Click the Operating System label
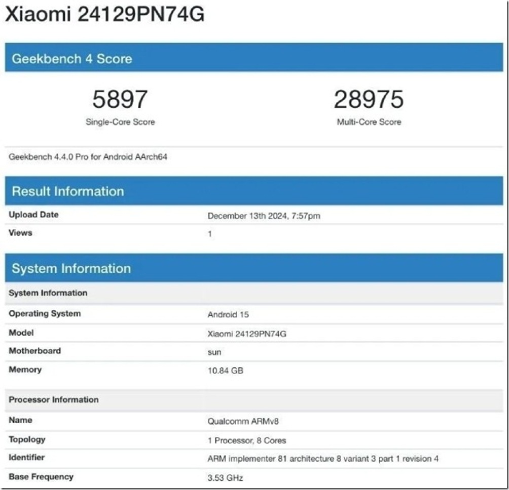509x490 pixels. (x=45, y=314)
